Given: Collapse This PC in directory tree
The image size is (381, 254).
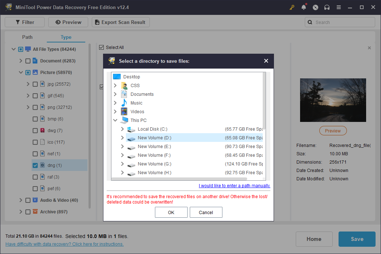Looking at the screenshot, I should pyautogui.click(x=115, y=120).
